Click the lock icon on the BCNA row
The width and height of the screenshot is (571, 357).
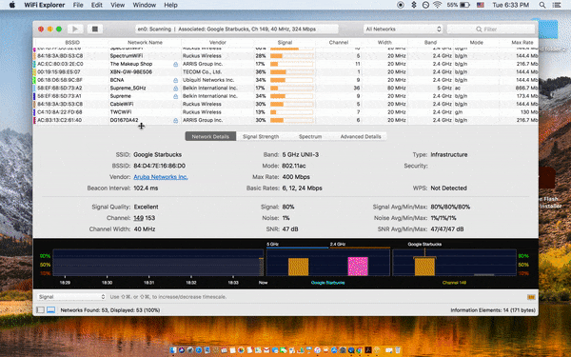pos(175,80)
